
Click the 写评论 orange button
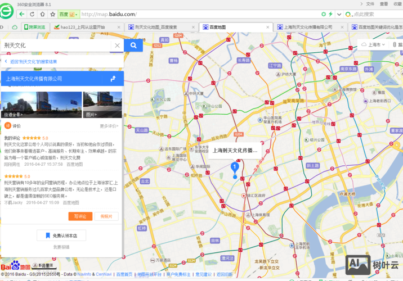[80, 216]
